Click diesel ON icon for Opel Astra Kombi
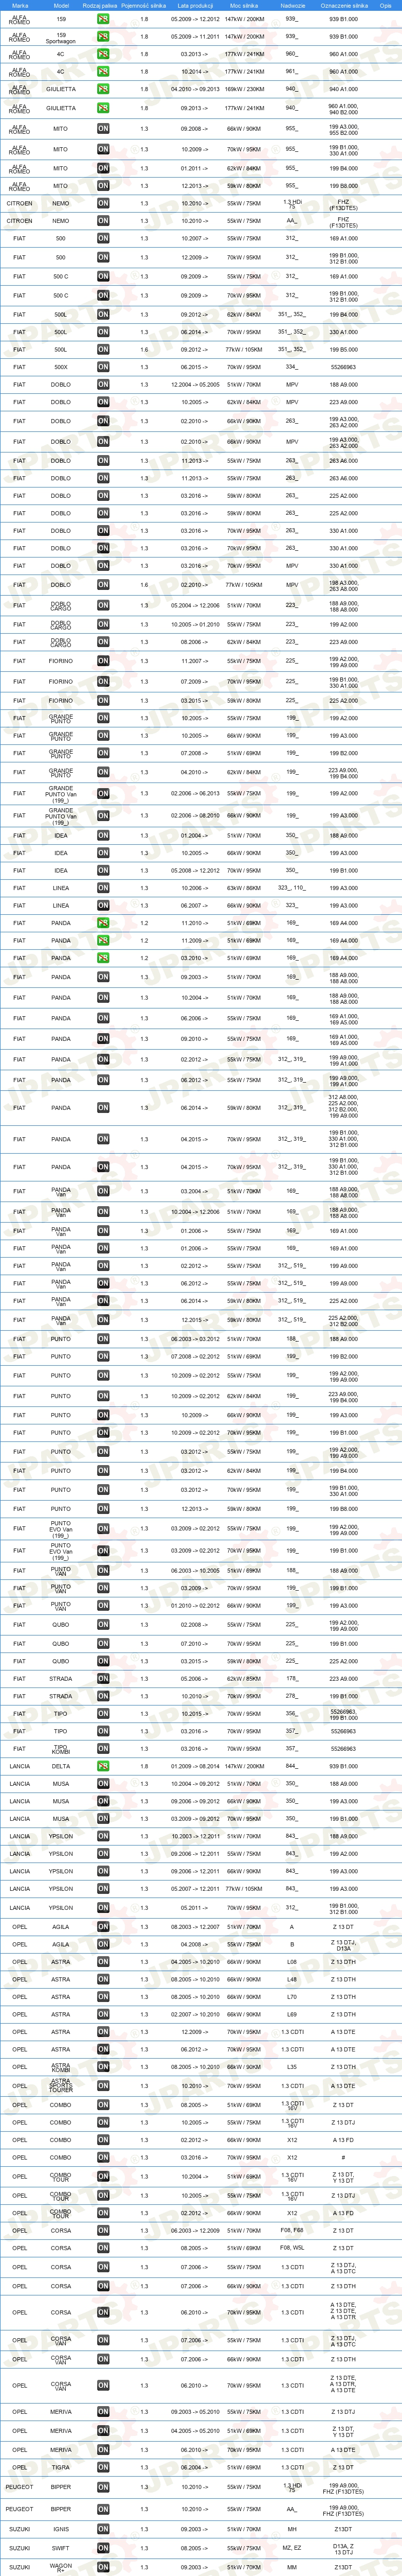The width and height of the screenshot is (402, 2576). pos(103,2067)
